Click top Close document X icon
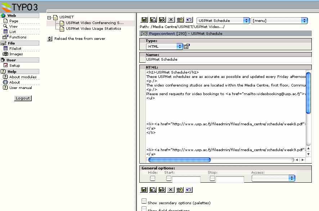This screenshot has width=319, height=211. click(171, 20)
